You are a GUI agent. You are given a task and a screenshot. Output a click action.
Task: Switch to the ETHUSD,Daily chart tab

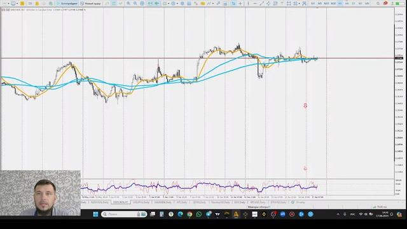(279, 202)
